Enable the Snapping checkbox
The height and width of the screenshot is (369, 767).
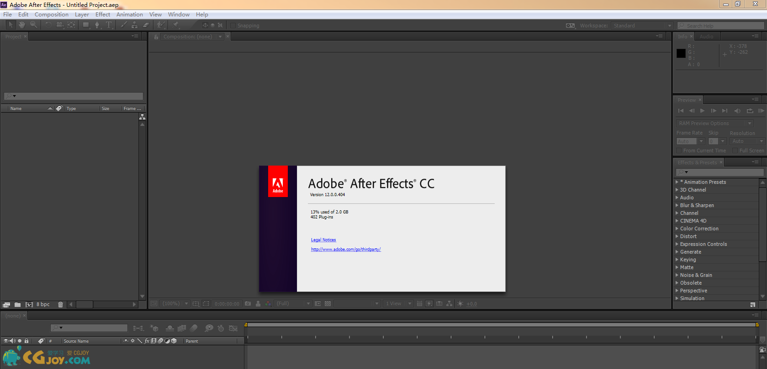coord(233,26)
